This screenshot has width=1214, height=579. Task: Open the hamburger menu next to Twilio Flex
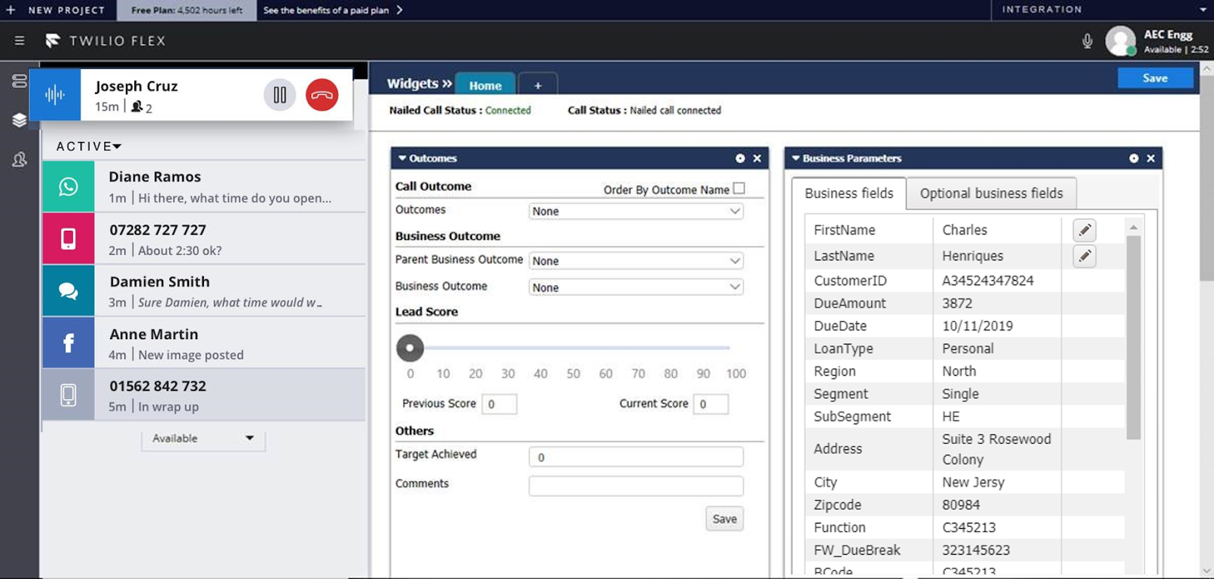click(x=20, y=40)
